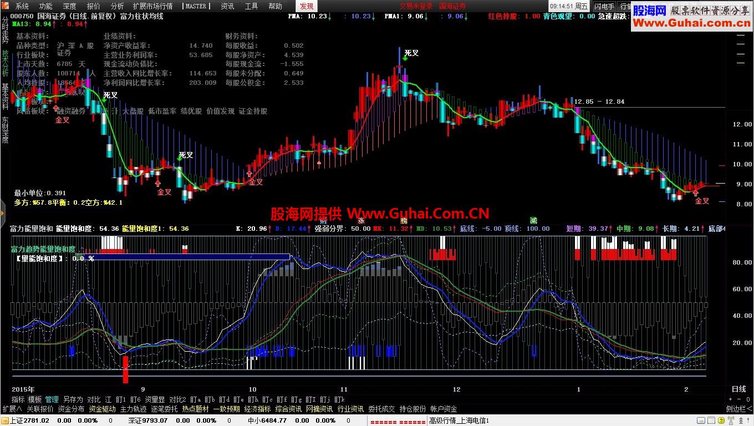Viewport: 754px width, 426px height.
Task: Open the 系统 menu
Action: coord(22,6)
